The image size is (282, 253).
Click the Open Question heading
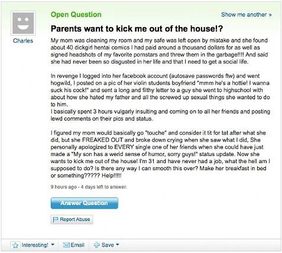[76, 15]
